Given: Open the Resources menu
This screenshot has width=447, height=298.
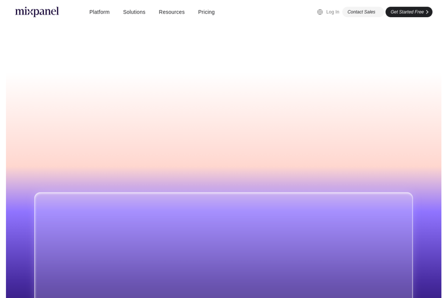Looking at the screenshot, I should click(x=172, y=12).
